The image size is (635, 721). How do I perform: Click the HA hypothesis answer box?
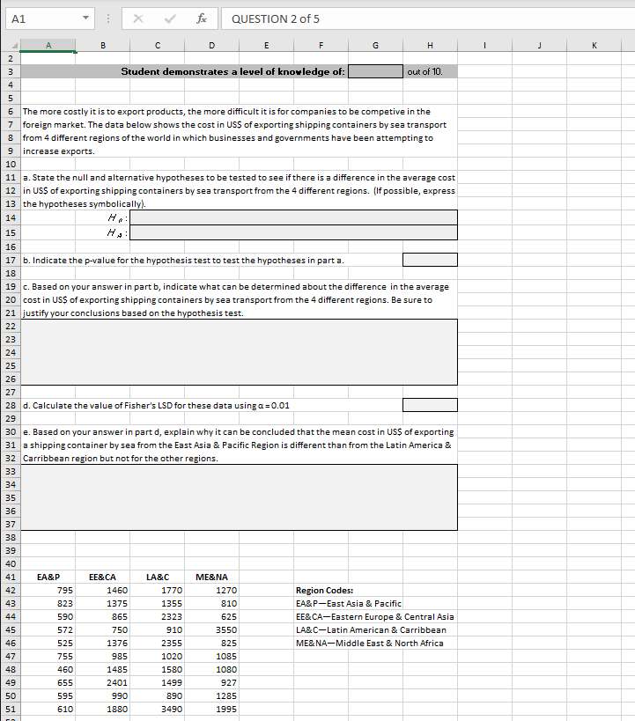point(293,232)
